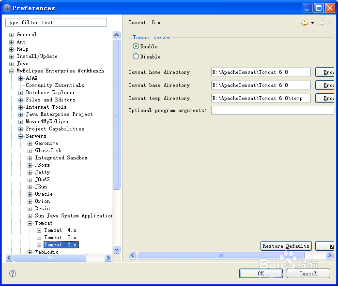
Task: Click the tree vertical scrollbar thumb
Action: pos(116,114)
